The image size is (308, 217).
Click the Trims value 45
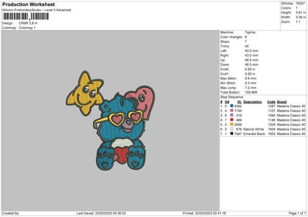(x=247, y=46)
